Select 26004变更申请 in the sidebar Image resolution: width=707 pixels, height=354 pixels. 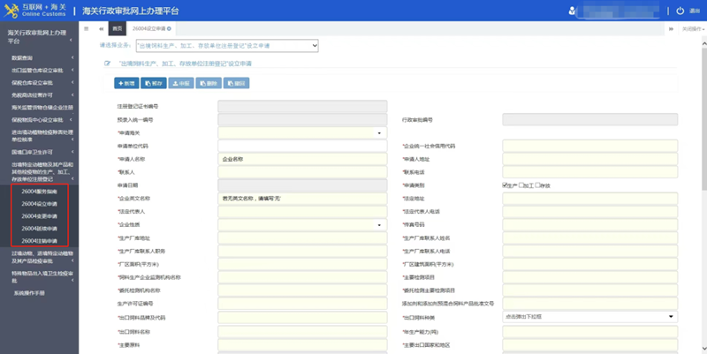[39, 216]
